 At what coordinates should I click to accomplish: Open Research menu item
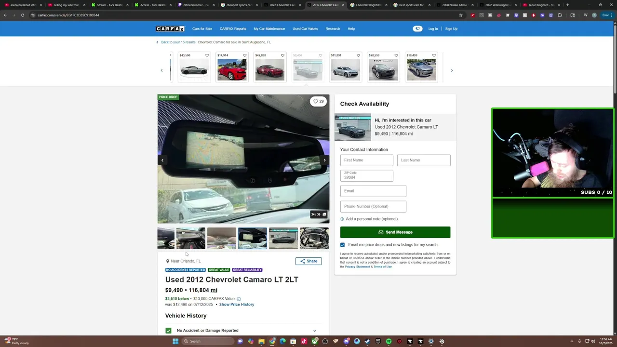tap(333, 29)
